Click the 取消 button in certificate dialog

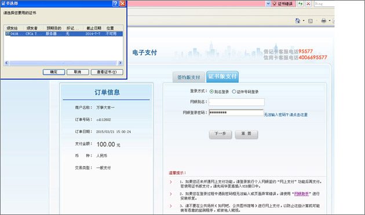tap(78, 72)
